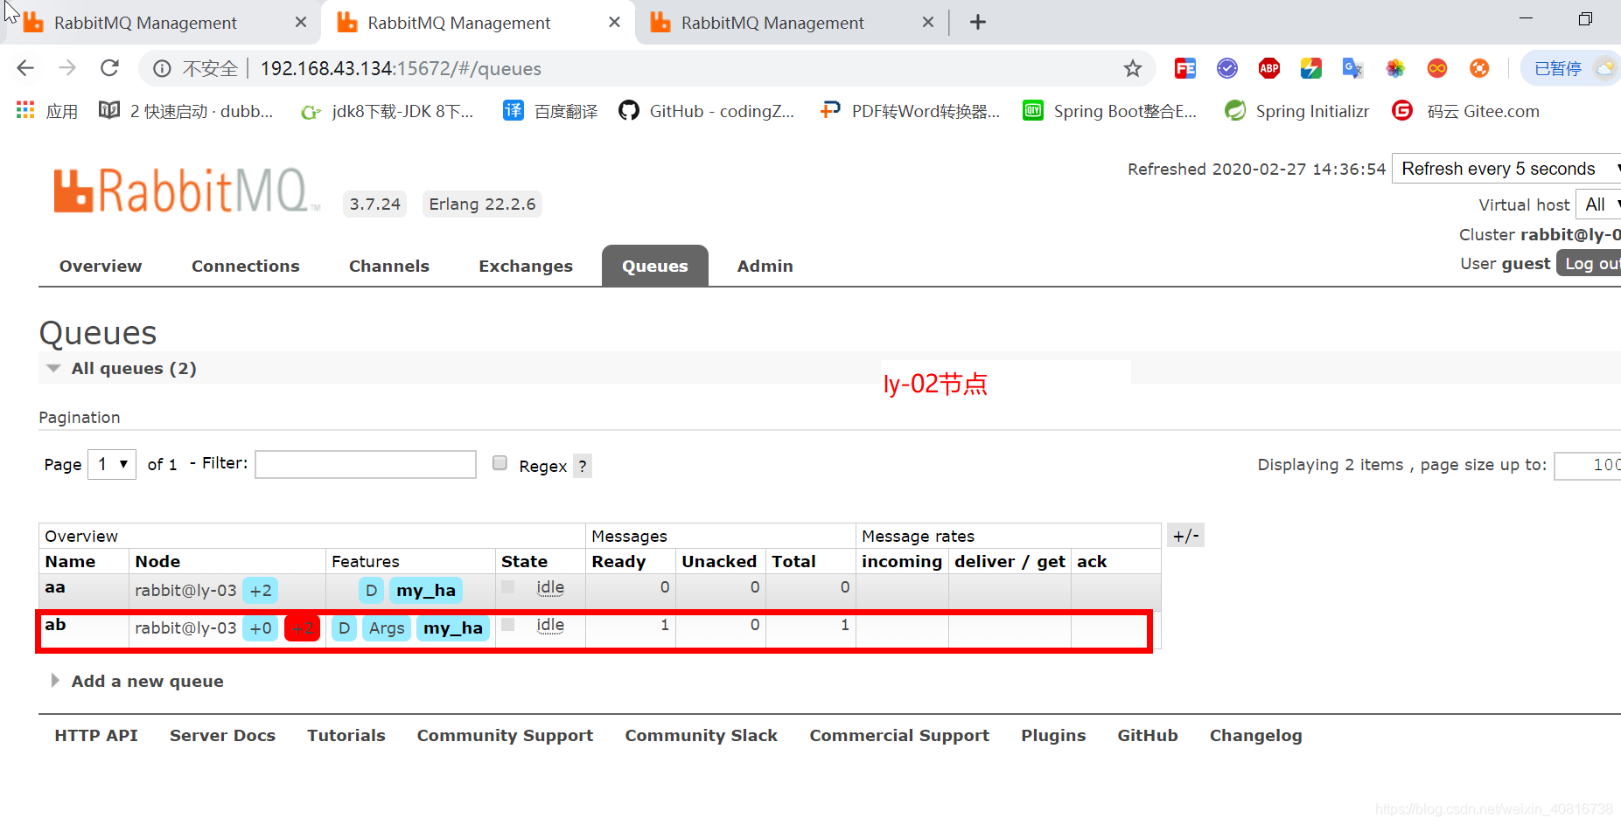Open the paused profile button 已暂停
This screenshot has height=825, width=1621.
(1573, 68)
